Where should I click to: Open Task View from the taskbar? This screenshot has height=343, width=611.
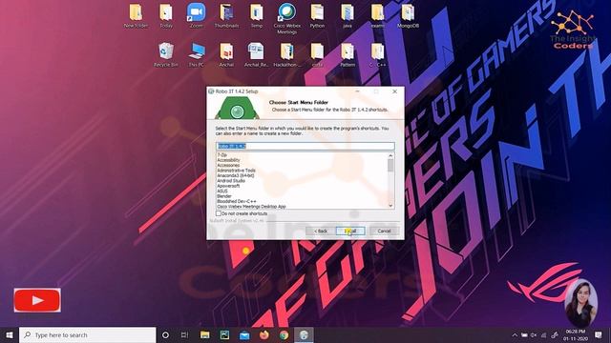[184, 334]
